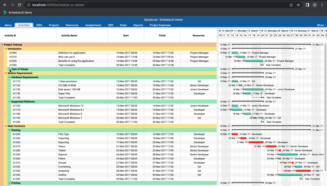Open the browser profile avatar
The image size is (327, 186).
click(315, 5)
